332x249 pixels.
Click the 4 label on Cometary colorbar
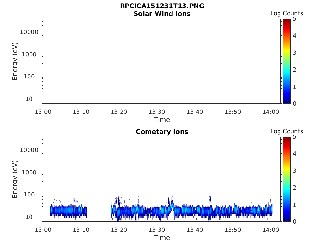pyautogui.click(x=294, y=154)
